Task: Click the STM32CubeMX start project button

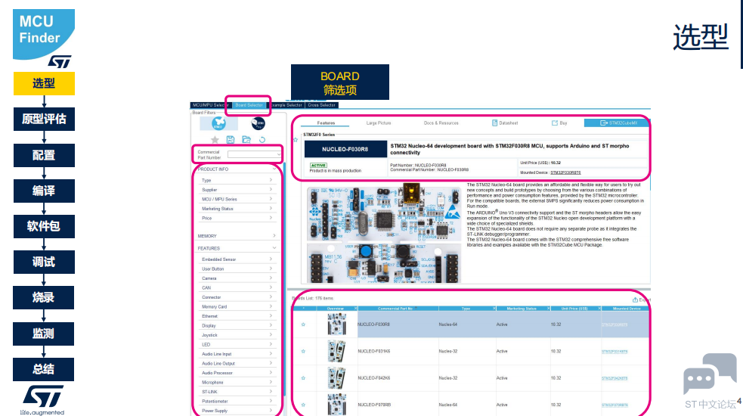Action: (x=617, y=123)
